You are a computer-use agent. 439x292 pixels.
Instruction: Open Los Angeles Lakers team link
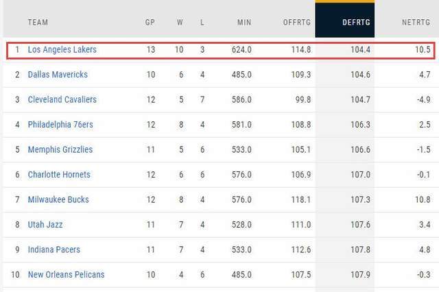tap(62, 50)
